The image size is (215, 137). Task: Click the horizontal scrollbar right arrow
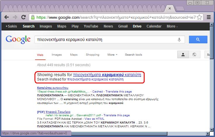tap(208, 133)
